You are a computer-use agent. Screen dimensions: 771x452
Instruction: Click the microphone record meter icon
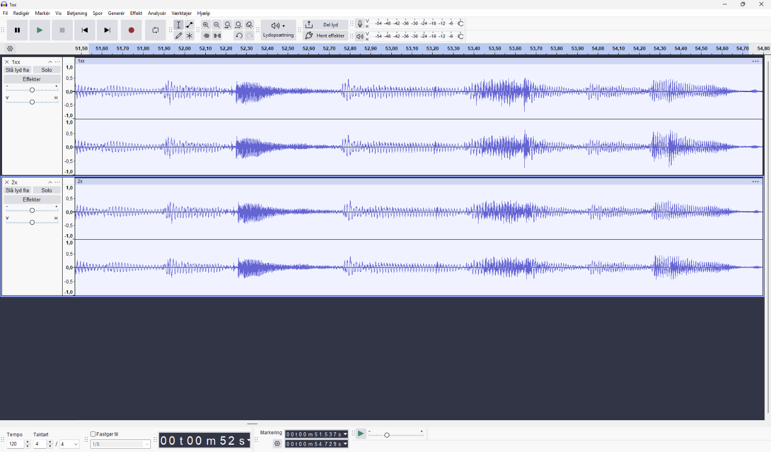(x=360, y=24)
